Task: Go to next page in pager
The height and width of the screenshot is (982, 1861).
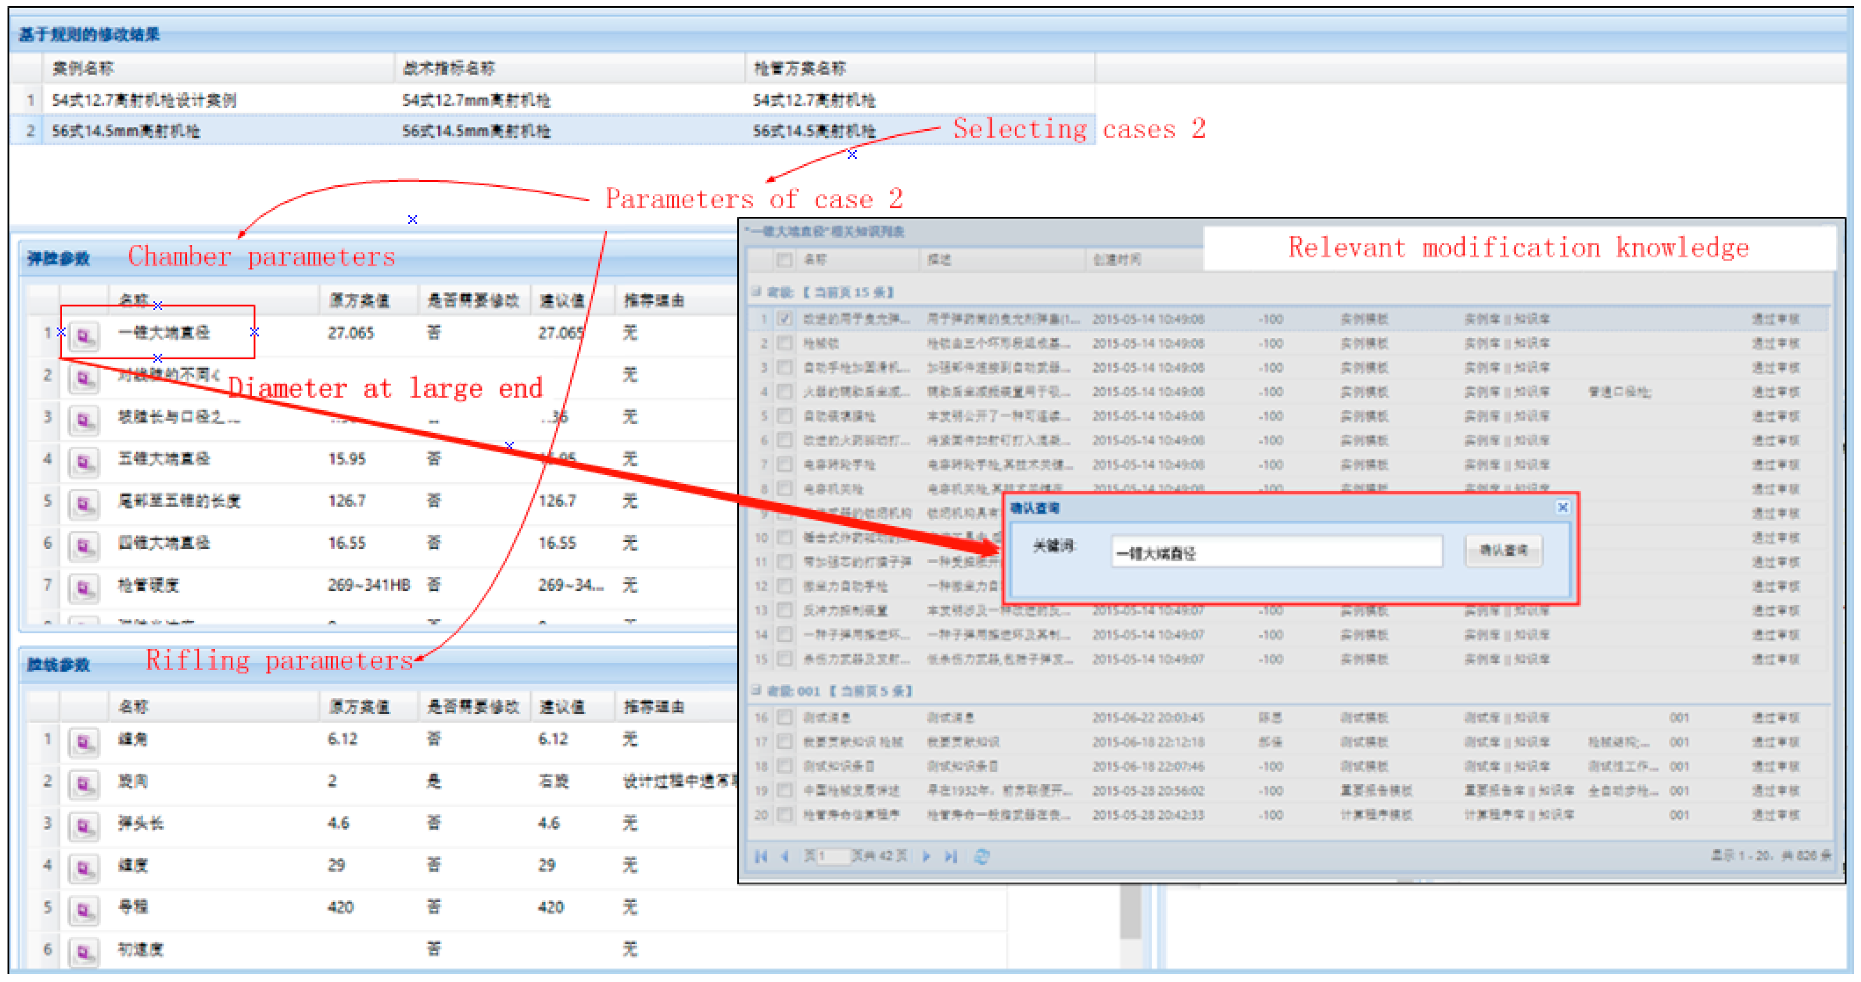Action: [926, 856]
